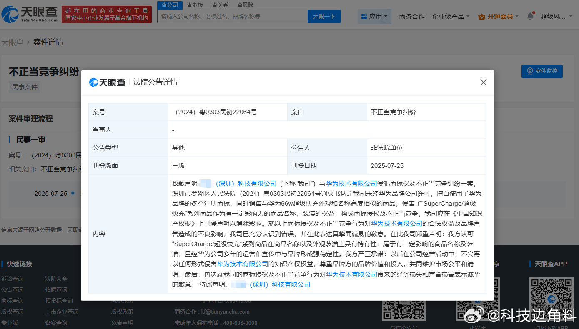579x329 pixels.
Task: Open first 华为技术有限公司 link in statement
Action: (x=351, y=183)
